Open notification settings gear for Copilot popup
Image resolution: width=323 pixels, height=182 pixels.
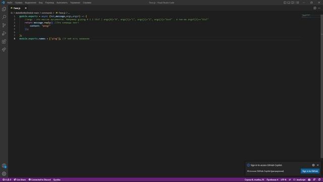pyautogui.click(x=313, y=165)
